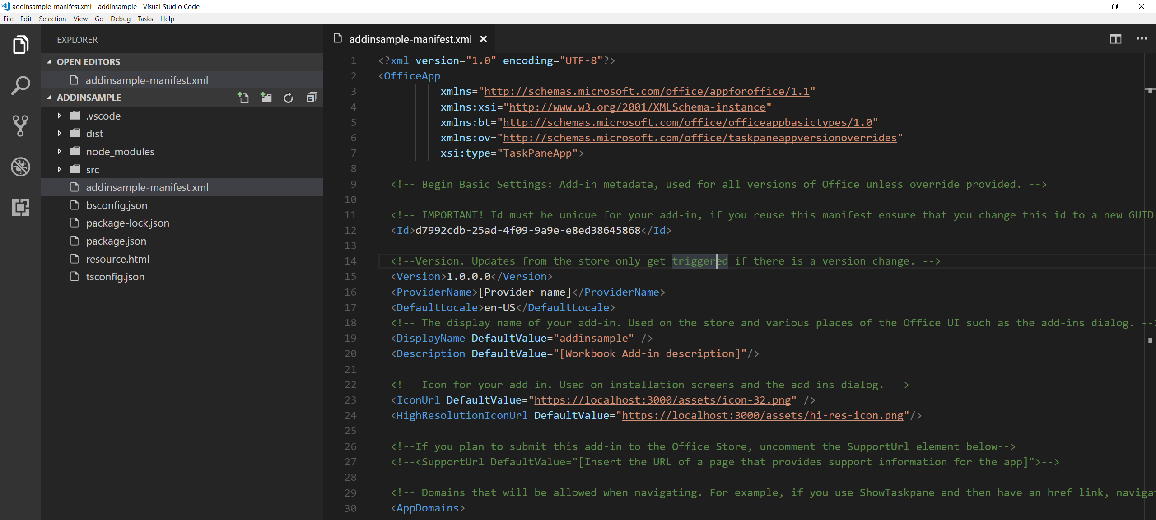Open the Explorer view in the activity bar

(20, 45)
